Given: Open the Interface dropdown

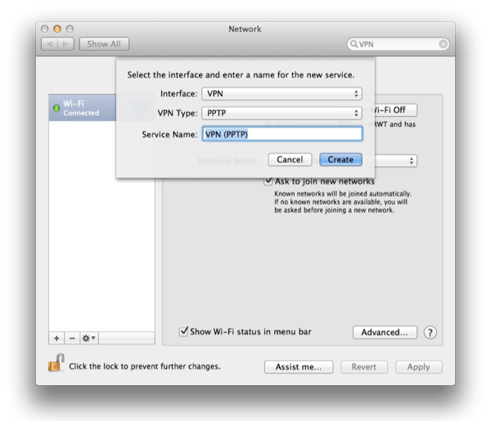Looking at the screenshot, I should [282, 94].
